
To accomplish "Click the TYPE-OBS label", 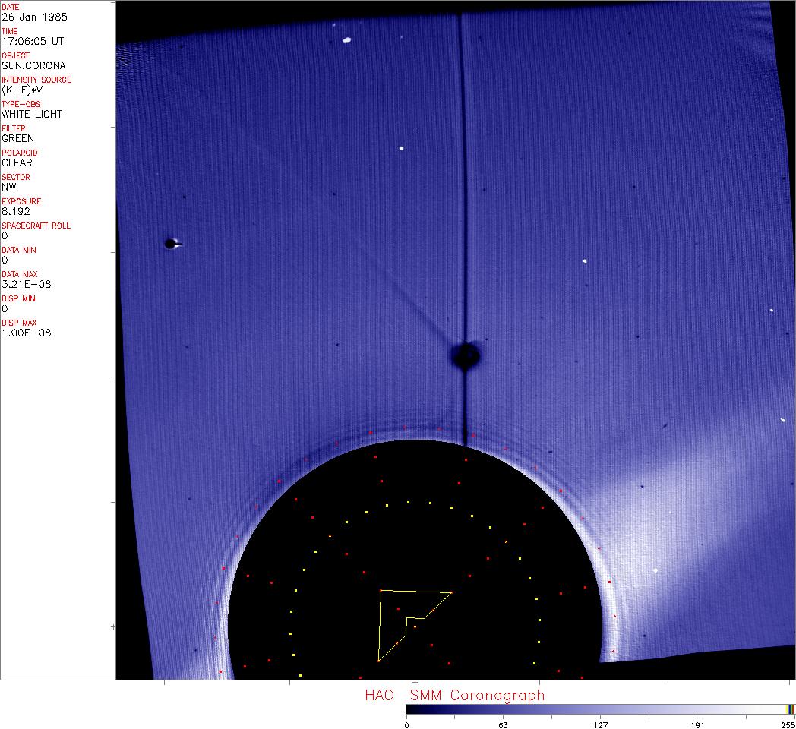I will pos(21,105).
